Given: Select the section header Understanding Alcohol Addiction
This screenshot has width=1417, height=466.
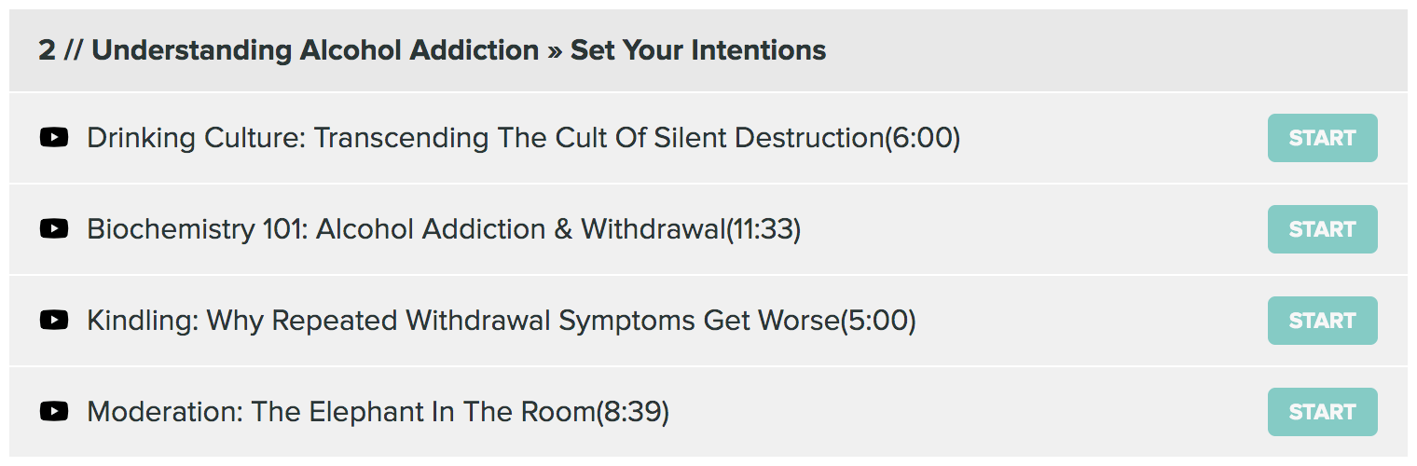Looking at the screenshot, I should point(315,50).
